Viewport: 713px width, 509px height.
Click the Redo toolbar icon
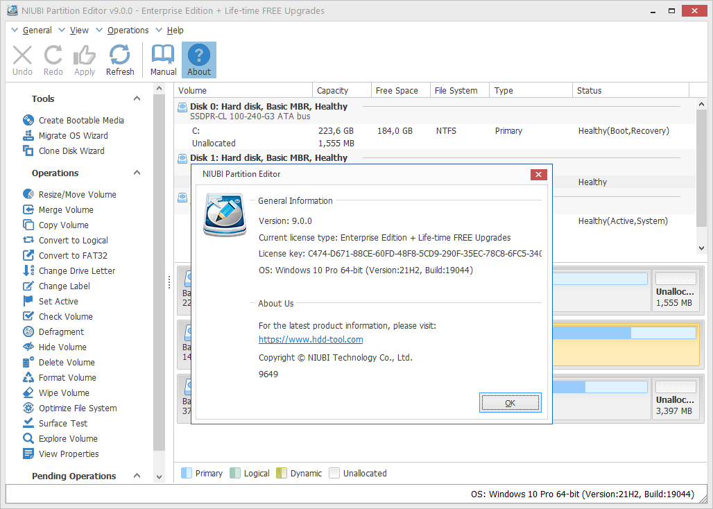[x=53, y=55]
